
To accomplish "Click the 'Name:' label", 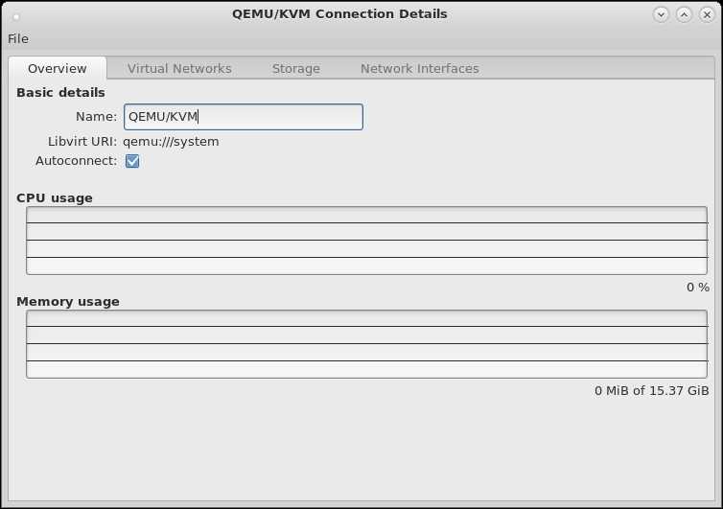I will [97, 117].
